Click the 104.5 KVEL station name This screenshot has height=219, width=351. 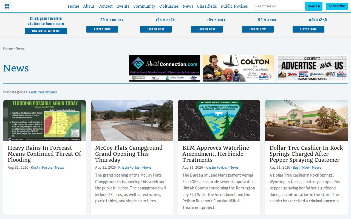pyautogui.click(x=216, y=20)
